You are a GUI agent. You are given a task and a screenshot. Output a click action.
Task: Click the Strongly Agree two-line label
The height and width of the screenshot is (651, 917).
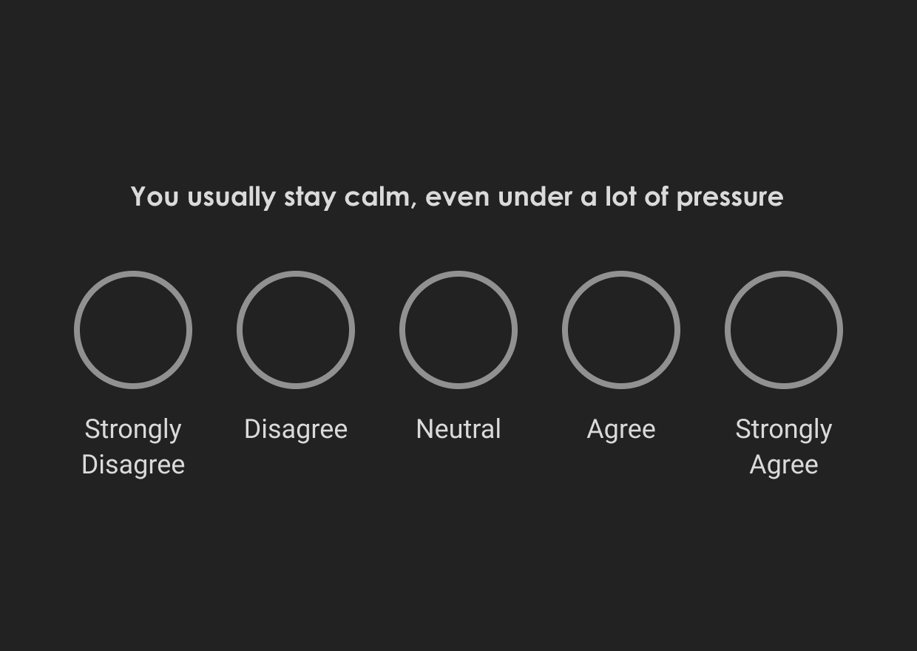[x=784, y=447]
